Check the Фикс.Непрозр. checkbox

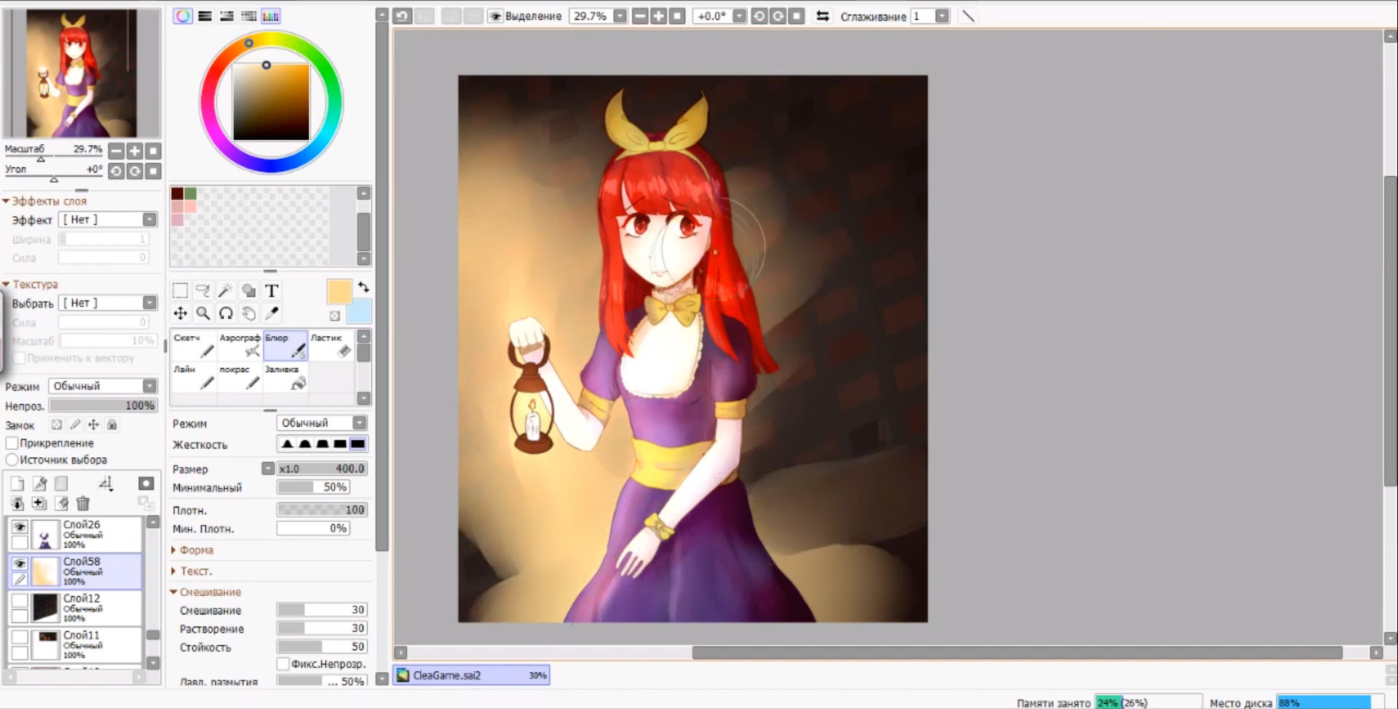283,664
